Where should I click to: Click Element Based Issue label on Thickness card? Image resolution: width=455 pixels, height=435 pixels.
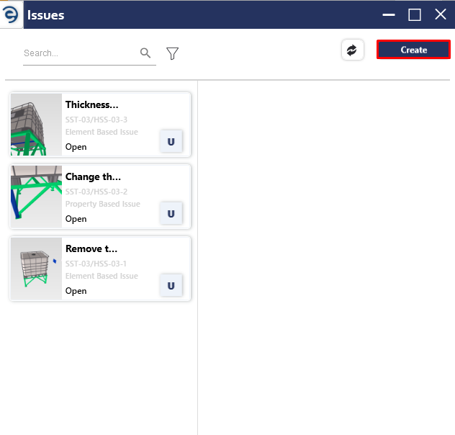coord(102,132)
